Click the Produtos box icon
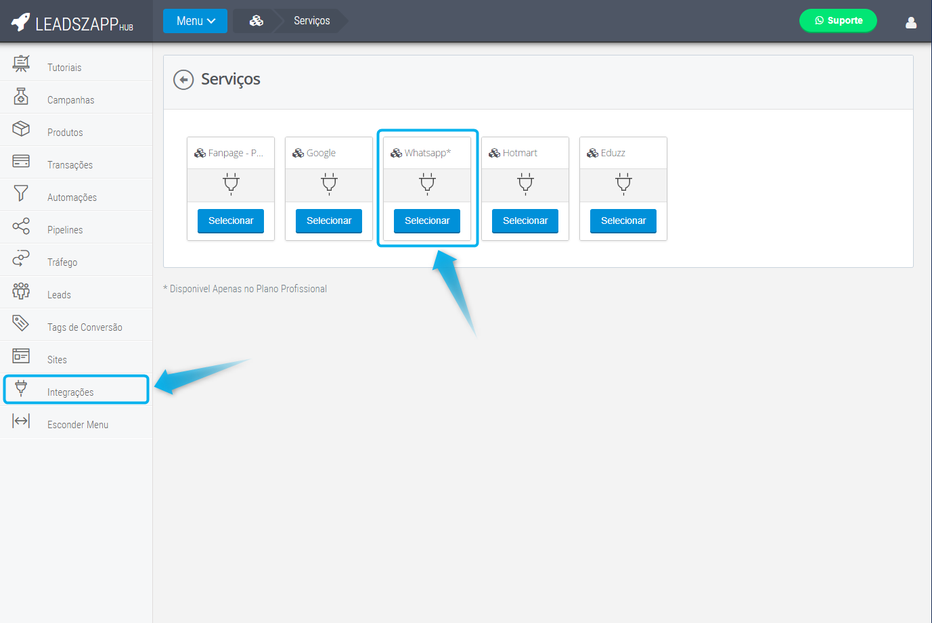The image size is (932, 623). coord(21,129)
